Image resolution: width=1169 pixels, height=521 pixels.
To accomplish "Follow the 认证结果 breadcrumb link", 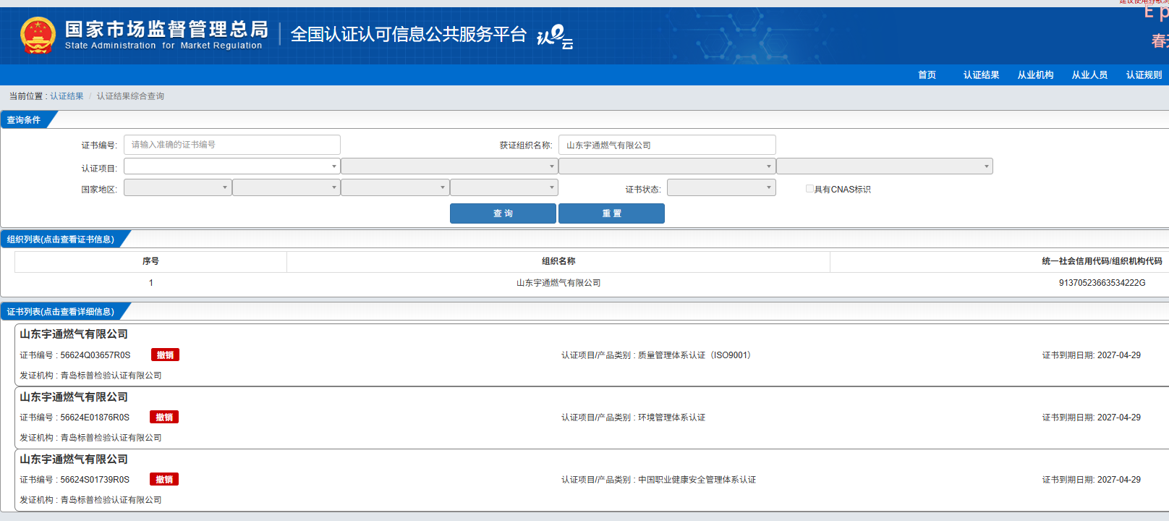I will (x=67, y=96).
